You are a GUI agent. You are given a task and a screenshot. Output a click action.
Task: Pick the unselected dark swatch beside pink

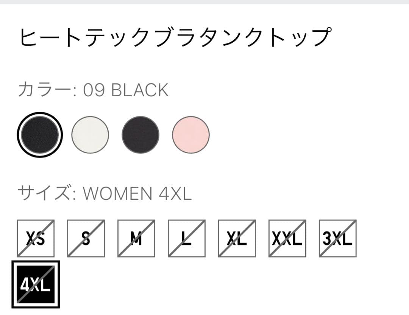click(x=140, y=134)
